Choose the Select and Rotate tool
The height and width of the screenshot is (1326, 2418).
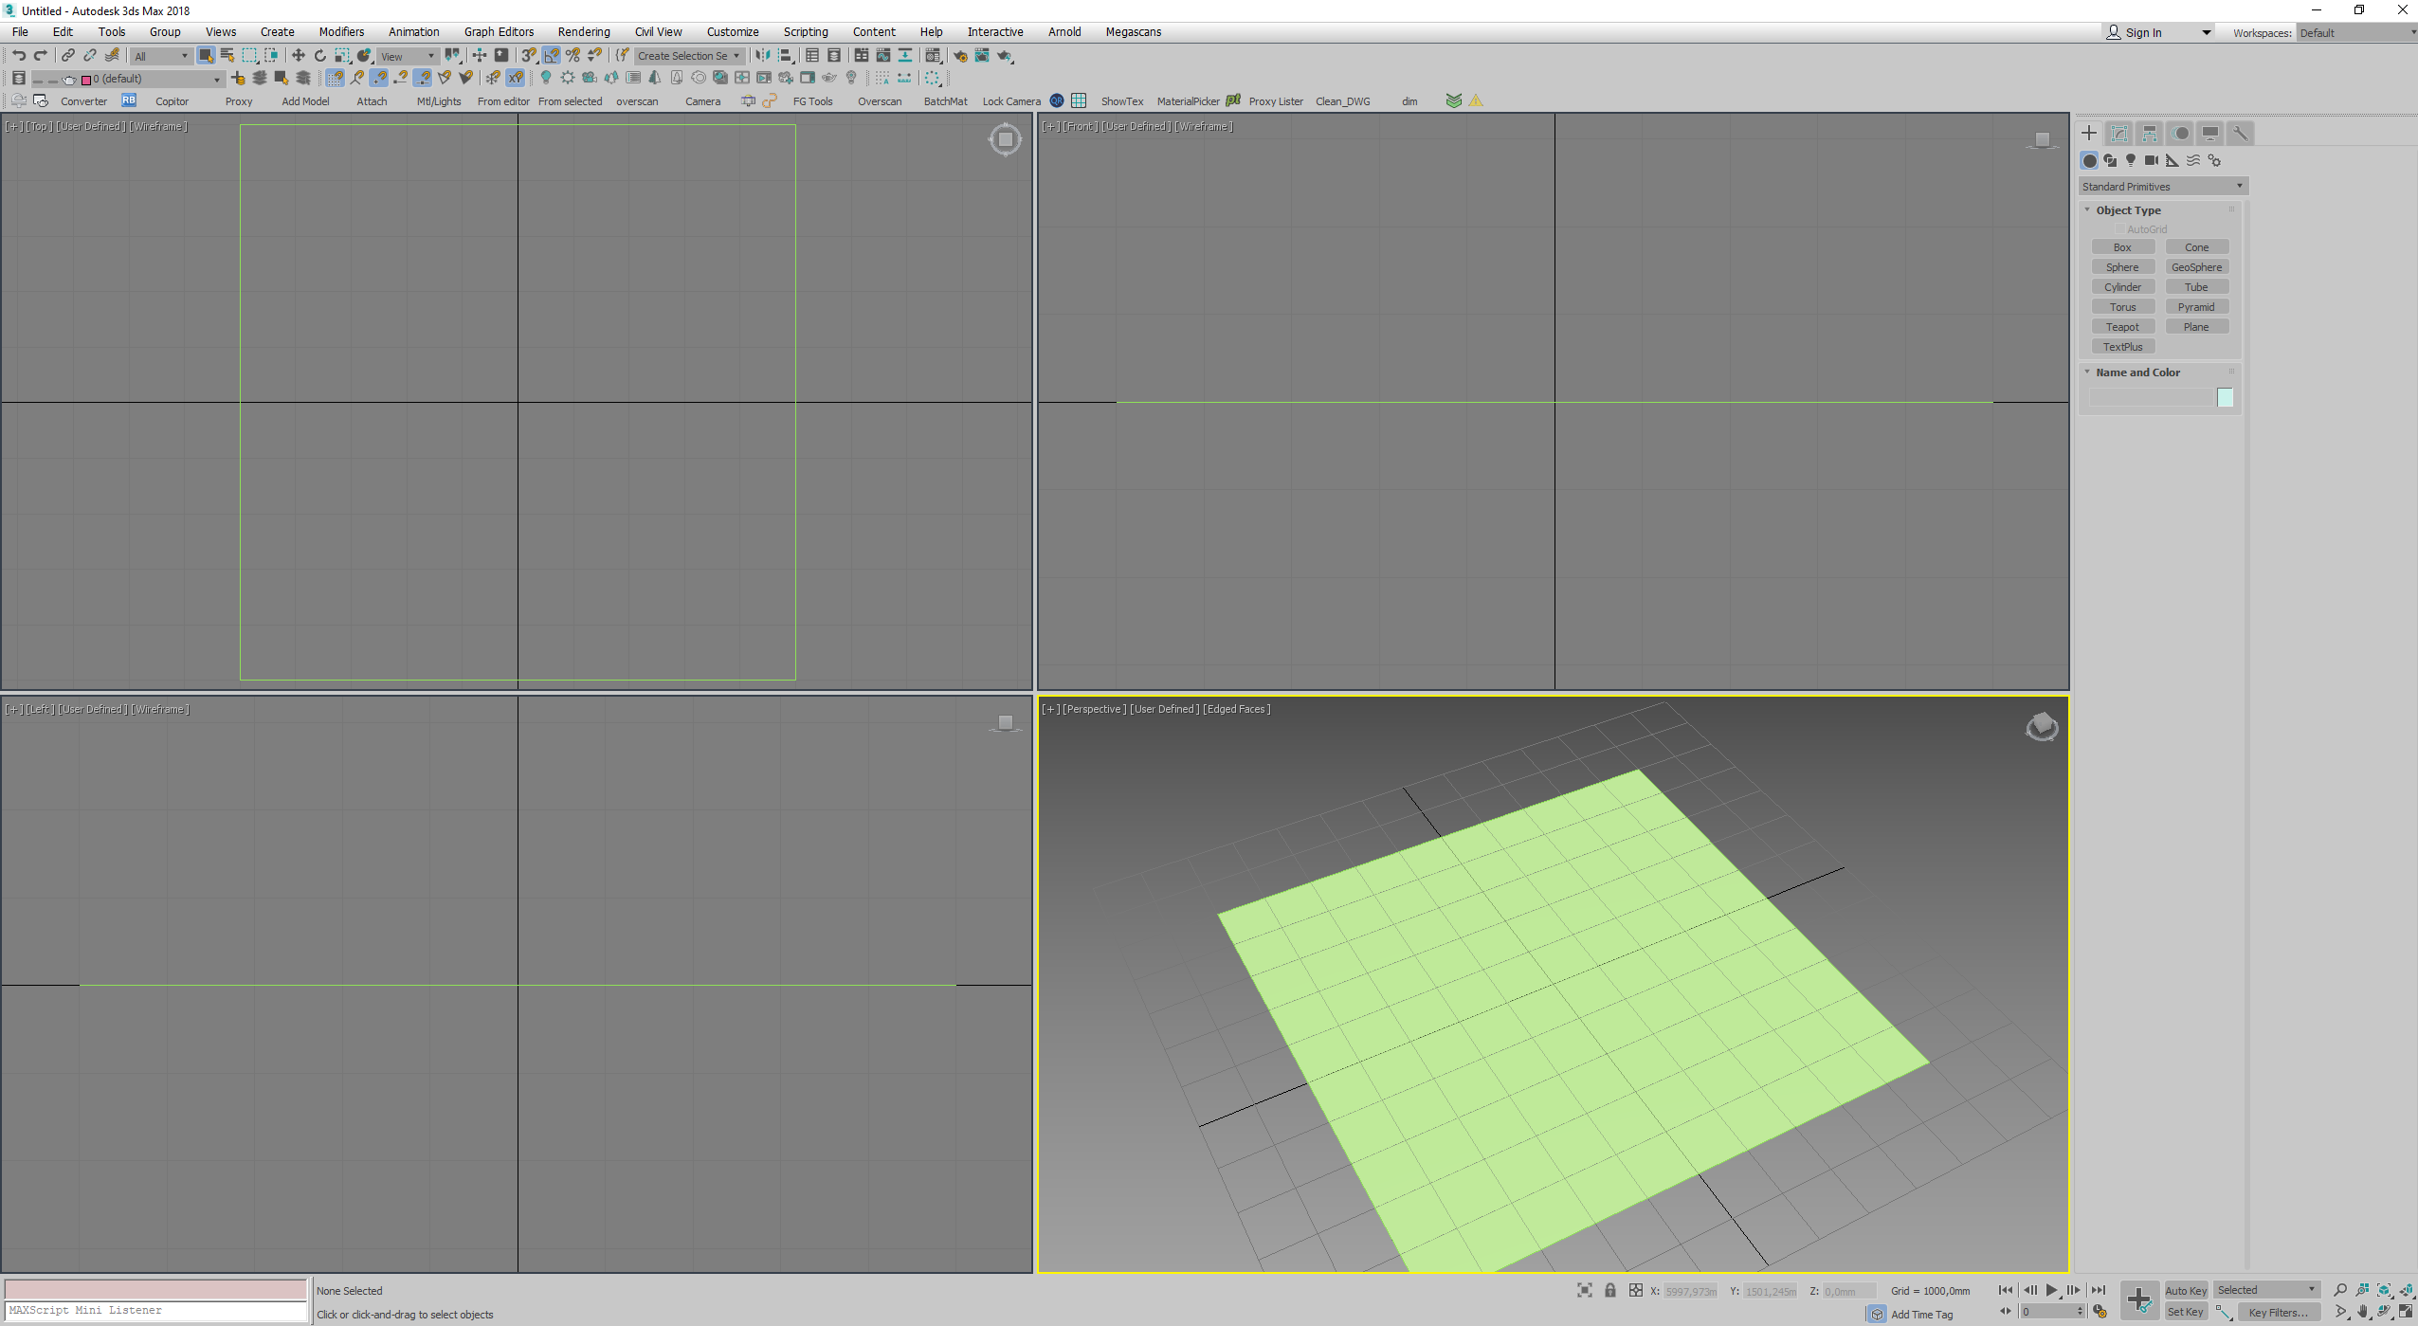pyautogui.click(x=319, y=56)
